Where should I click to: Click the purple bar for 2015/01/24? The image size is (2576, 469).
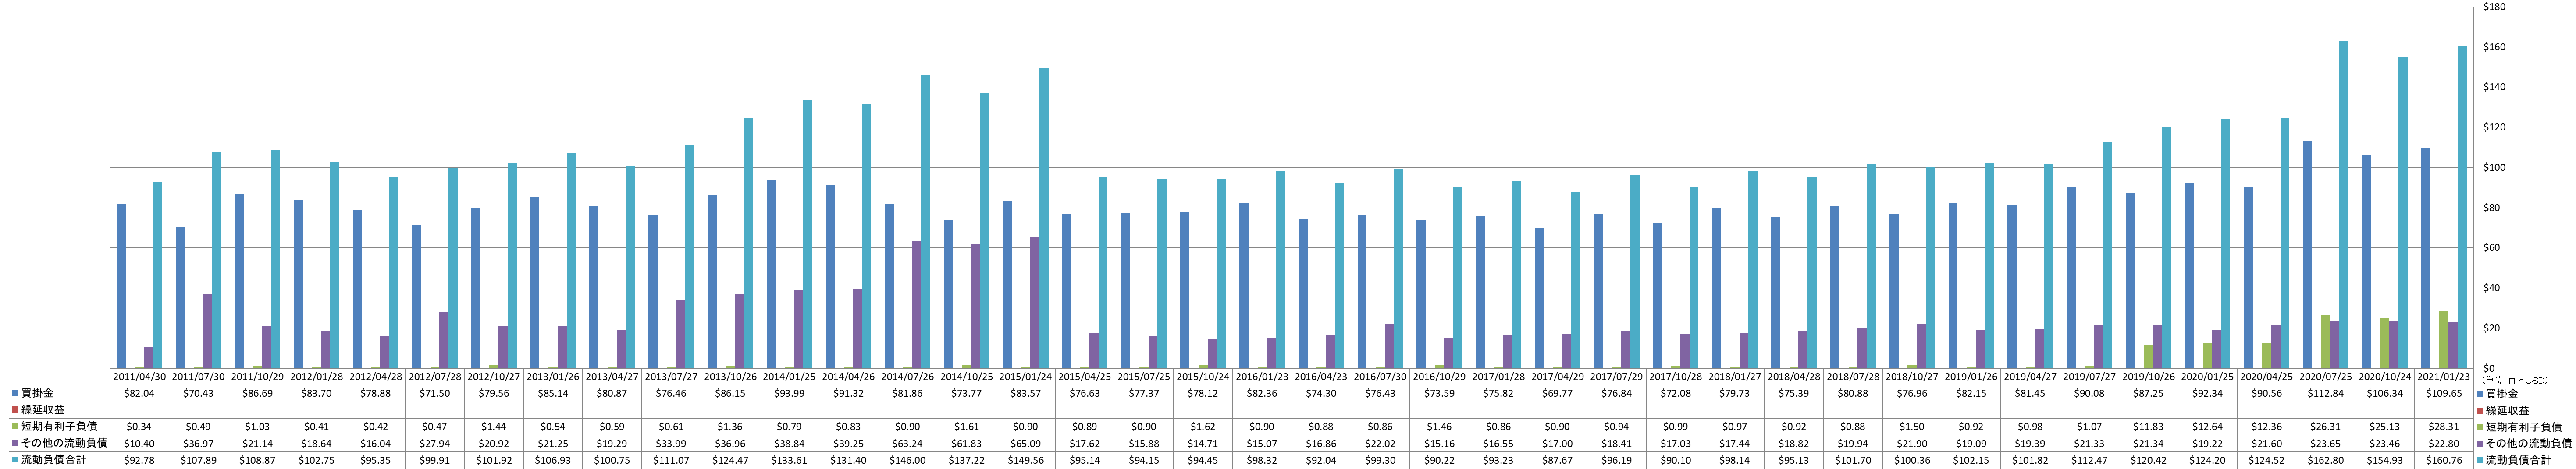tap(1035, 303)
